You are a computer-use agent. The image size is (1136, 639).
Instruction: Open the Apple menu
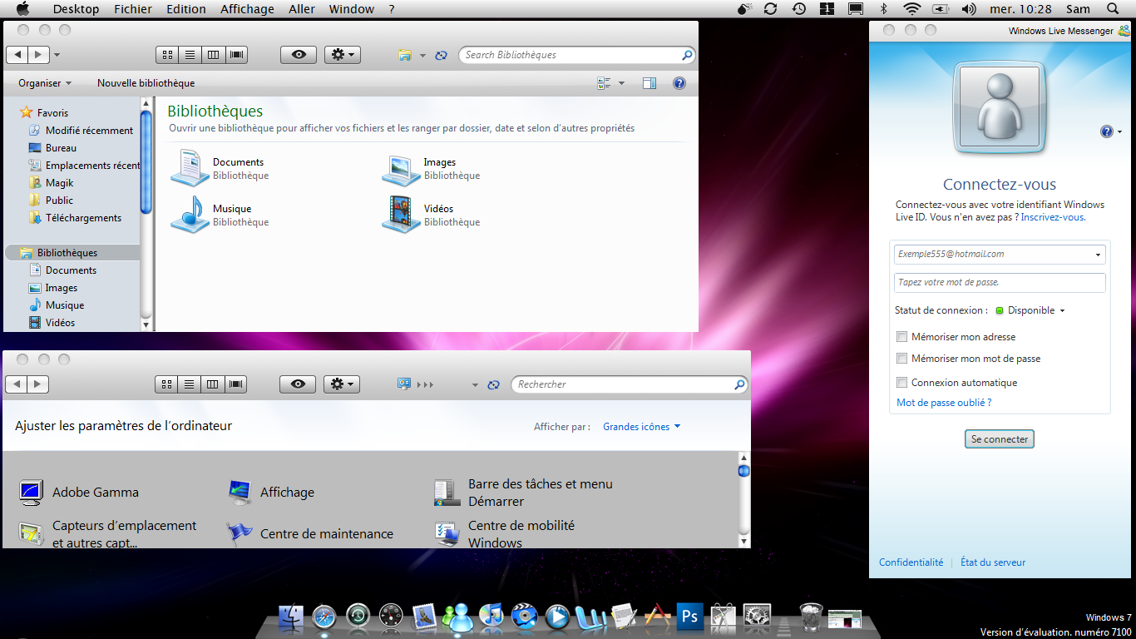(23, 9)
